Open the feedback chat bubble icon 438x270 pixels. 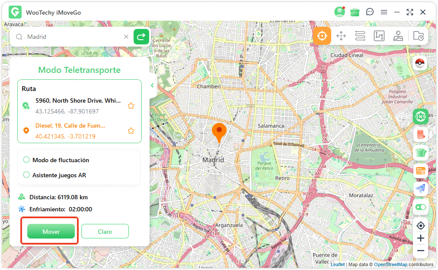click(x=370, y=12)
